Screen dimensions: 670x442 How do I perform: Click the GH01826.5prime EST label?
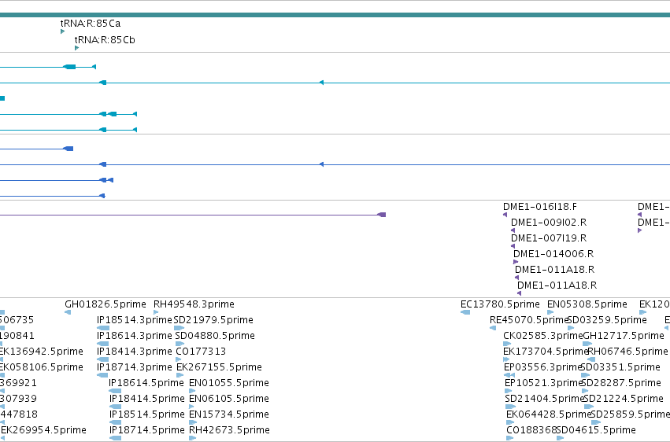[105, 304]
